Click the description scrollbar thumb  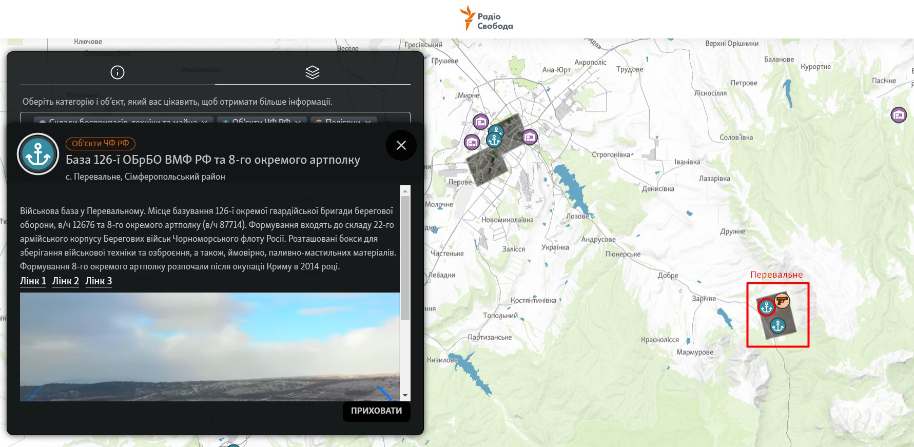(405, 258)
